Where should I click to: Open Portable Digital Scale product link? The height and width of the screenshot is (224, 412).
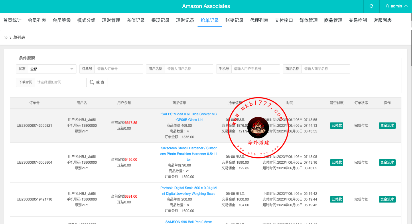189,191
